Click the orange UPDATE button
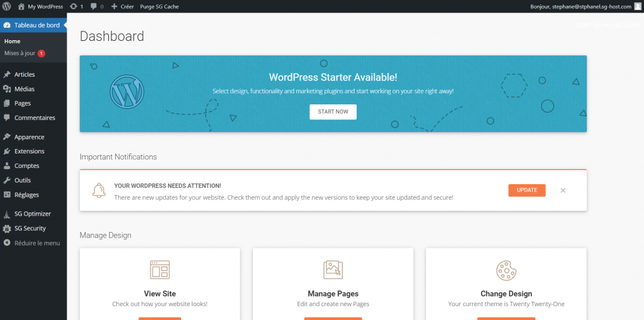The width and height of the screenshot is (644, 320). click(526, 190)
